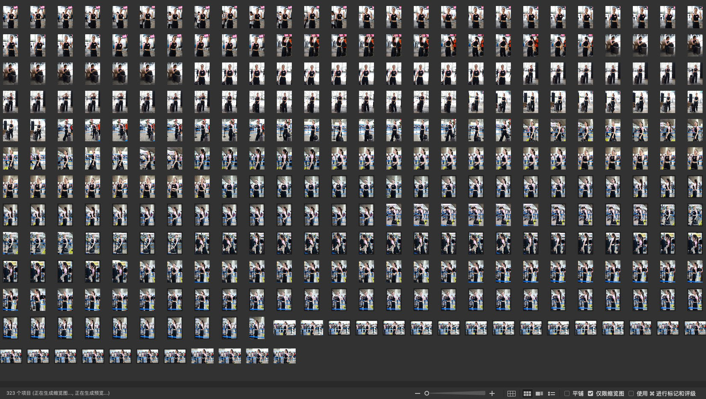
Task: Select the last thumbnail in the top row
Action: point(695,17)
